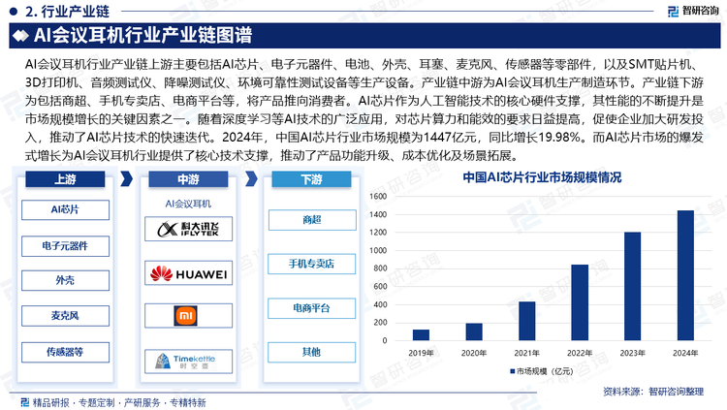Screen dimensions: 727x410
Task: Click the 商超 box
Action: [x=312, y=220]
